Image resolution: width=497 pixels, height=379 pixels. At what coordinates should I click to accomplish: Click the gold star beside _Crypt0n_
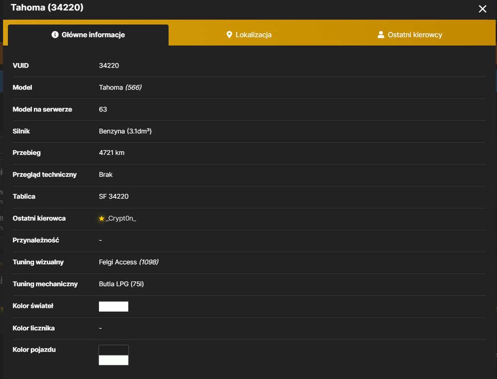(101, 218)
